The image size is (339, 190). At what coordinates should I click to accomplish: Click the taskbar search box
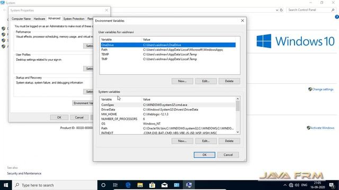click(x=55, y=185)
